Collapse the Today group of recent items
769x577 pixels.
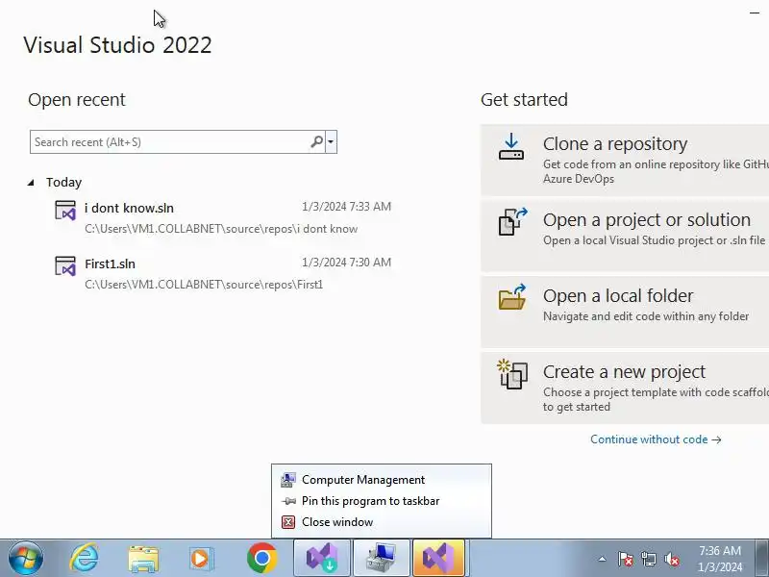point(31,183)
